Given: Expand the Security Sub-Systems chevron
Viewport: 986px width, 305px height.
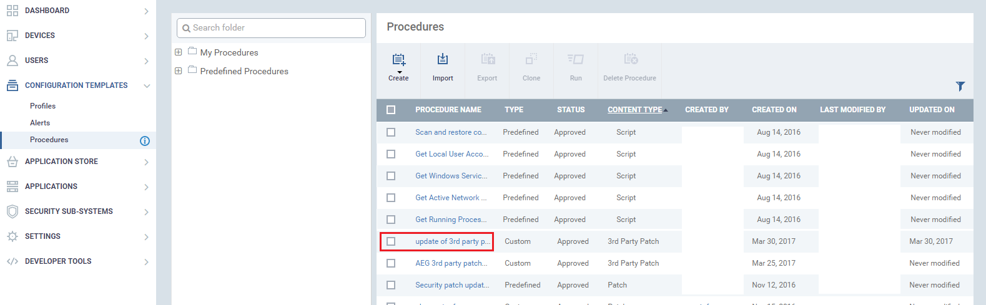Looking at the screenshot, I should pyautogui.click(x=146, y=212).
